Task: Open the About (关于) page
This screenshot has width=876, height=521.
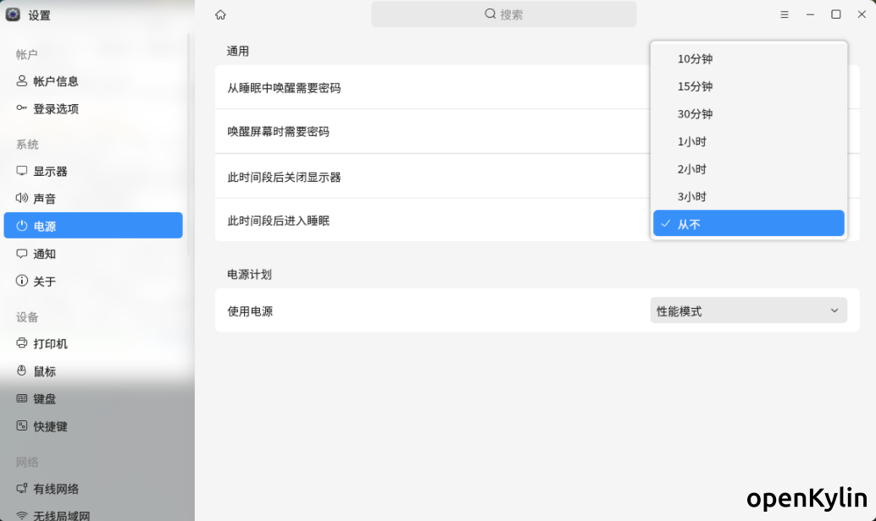Action: (45, 282)
